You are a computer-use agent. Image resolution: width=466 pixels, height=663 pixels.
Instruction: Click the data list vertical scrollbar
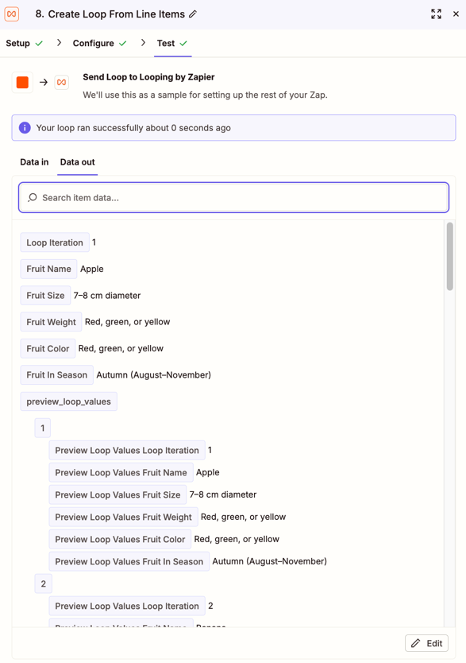point(450,256)
